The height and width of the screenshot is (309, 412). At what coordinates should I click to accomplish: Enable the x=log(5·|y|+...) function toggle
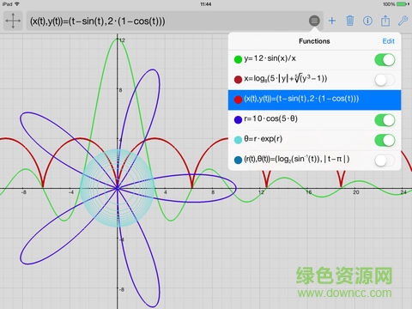point(385,80)
